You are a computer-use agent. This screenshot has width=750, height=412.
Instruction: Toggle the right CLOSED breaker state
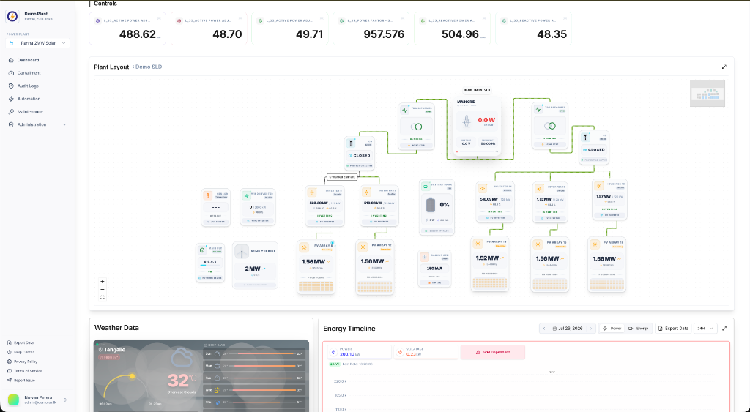(594, 149)
